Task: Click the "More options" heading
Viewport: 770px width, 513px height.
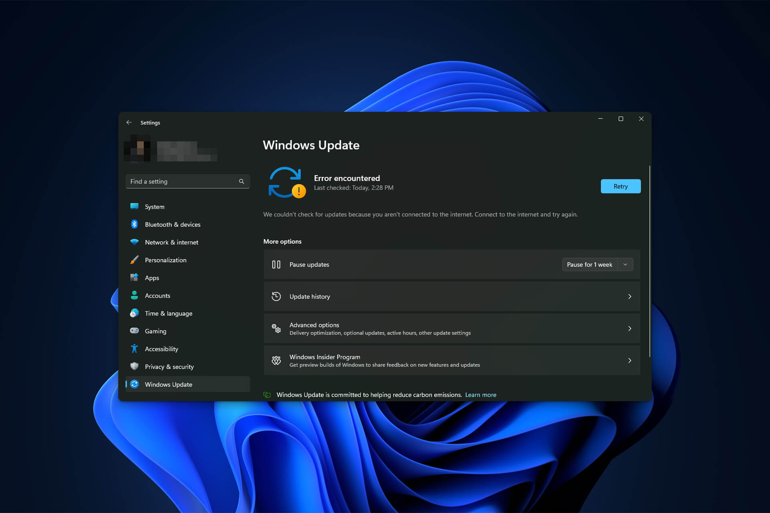Action: click(x=282, y=241)
